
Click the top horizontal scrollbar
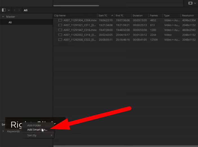(76, 6)
